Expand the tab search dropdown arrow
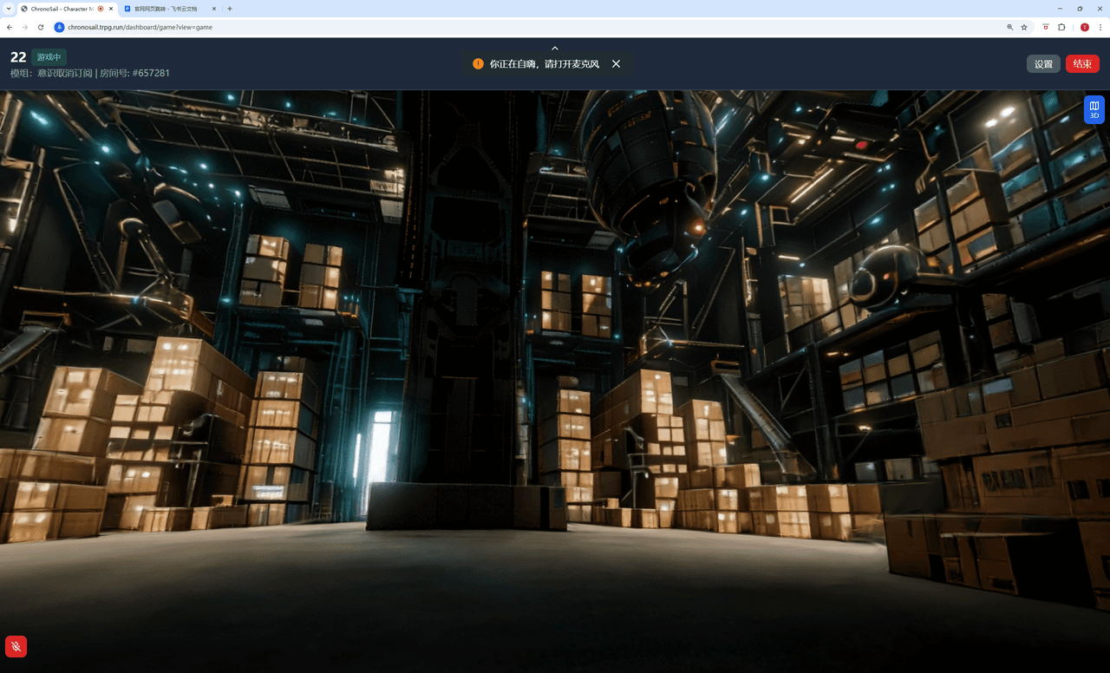This screenshot has width=1110, height=673. (8, 9)
